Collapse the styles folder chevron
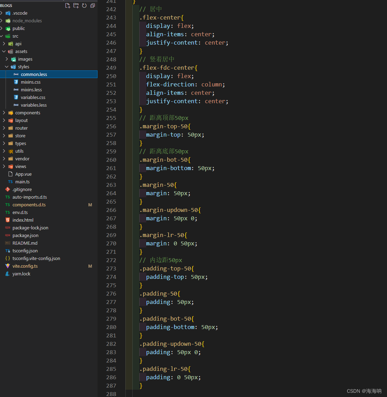The image size is (387, 397). click(x=7, y=67)
